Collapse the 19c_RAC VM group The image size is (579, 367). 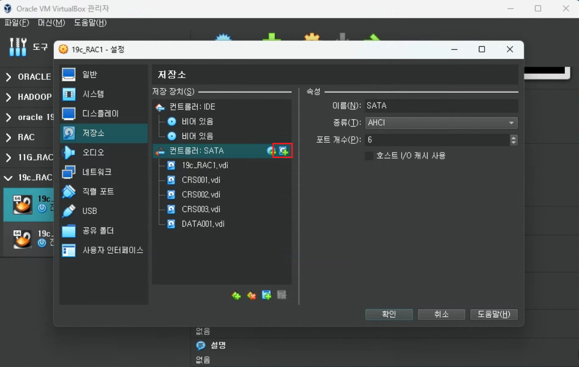8,178
